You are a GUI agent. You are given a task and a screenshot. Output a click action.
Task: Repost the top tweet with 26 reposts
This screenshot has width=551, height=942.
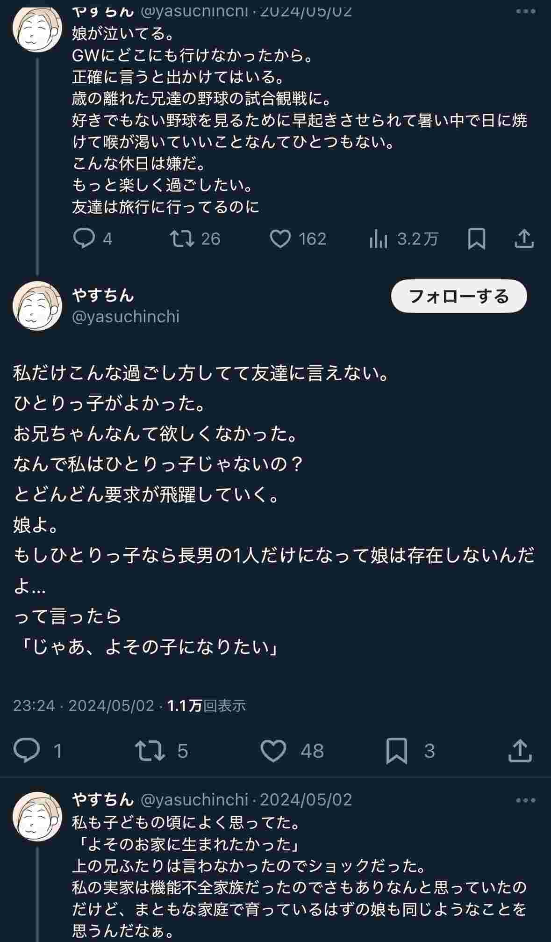point(182,239)
